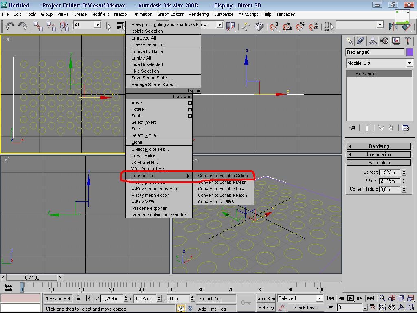Viewport: 417px width, 313px height.
Task: Click the Set Key button
Action: pyautogui.click(x=266, y=307)
